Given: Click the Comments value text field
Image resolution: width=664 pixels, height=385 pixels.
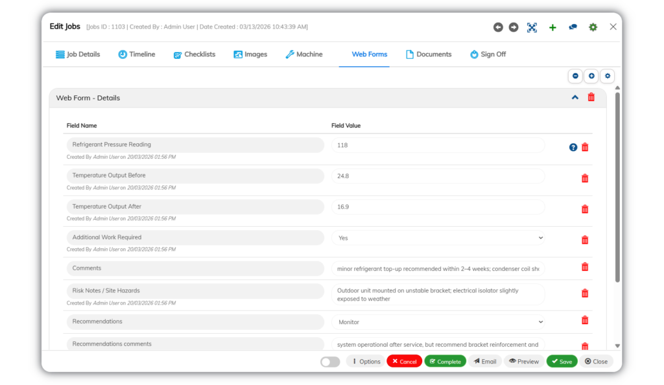Looking at the screenshot, I should tap(438, 268).
